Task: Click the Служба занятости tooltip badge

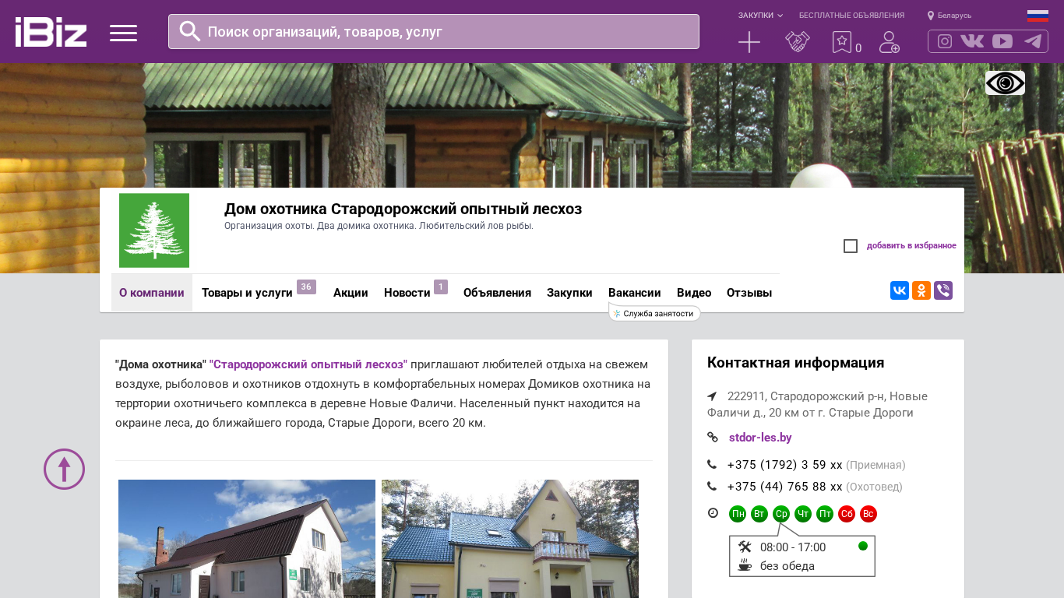Action: (654, 313)
